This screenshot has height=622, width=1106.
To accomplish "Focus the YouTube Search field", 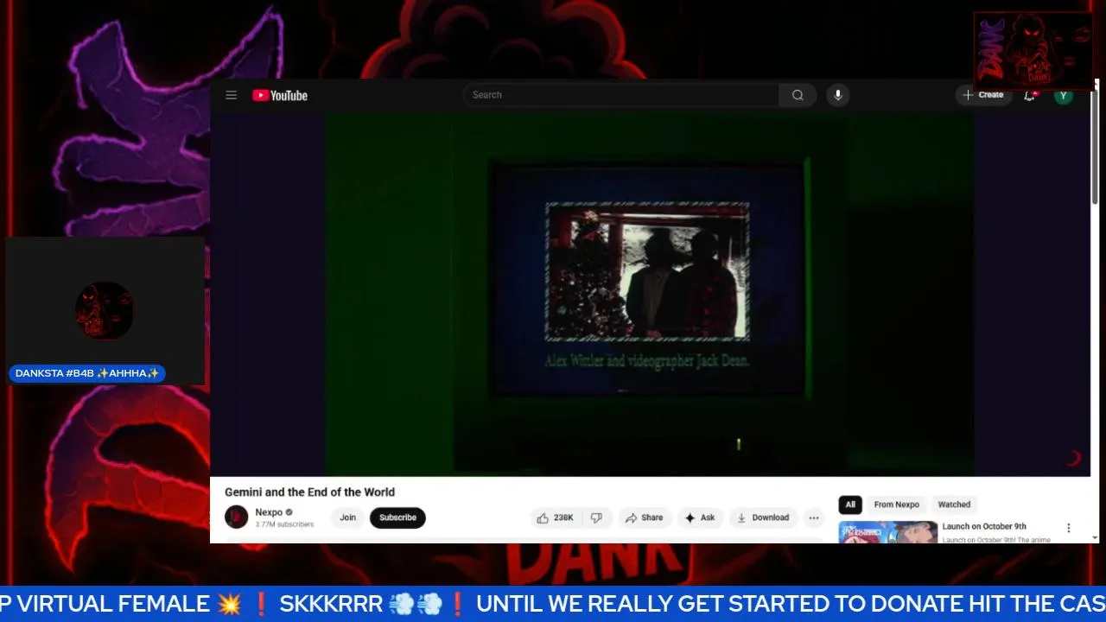I will [620, 95].
